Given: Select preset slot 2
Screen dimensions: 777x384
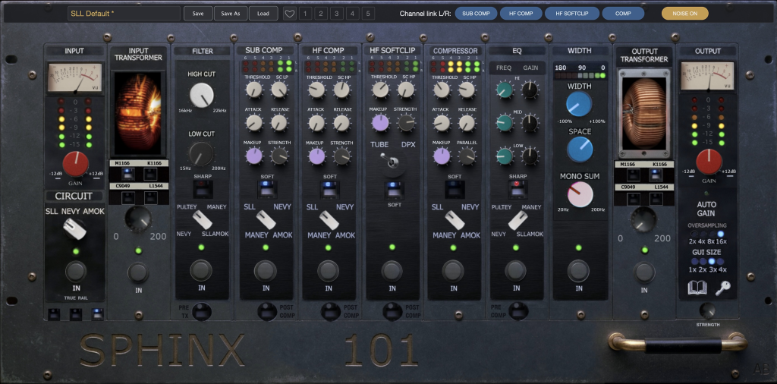Looking at the screenshot, I should (321, 14).
